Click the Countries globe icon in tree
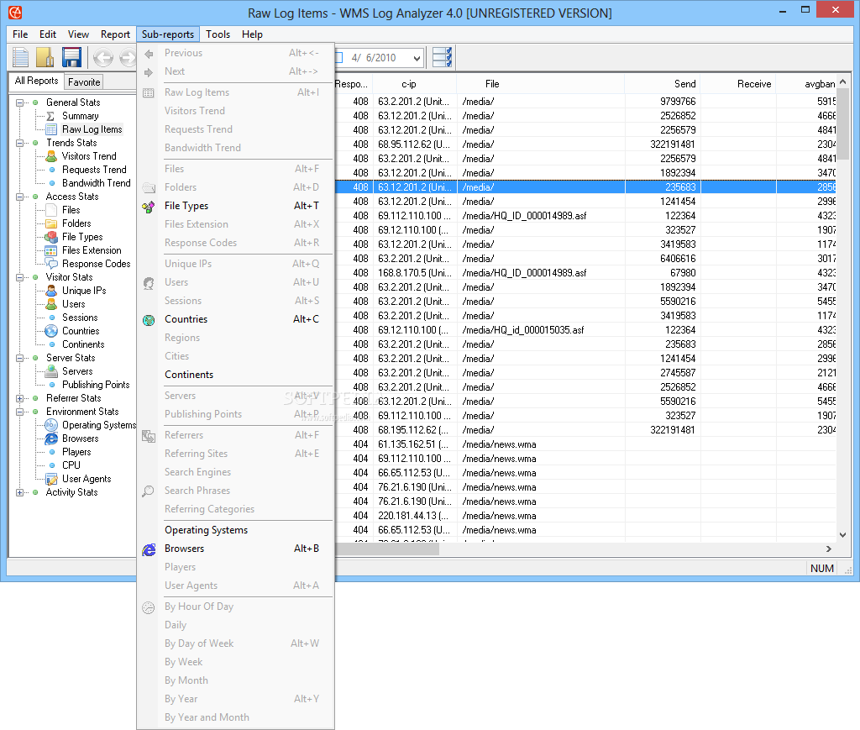Image resolution: width=860 pixels, height=730 pixels. 51,331
